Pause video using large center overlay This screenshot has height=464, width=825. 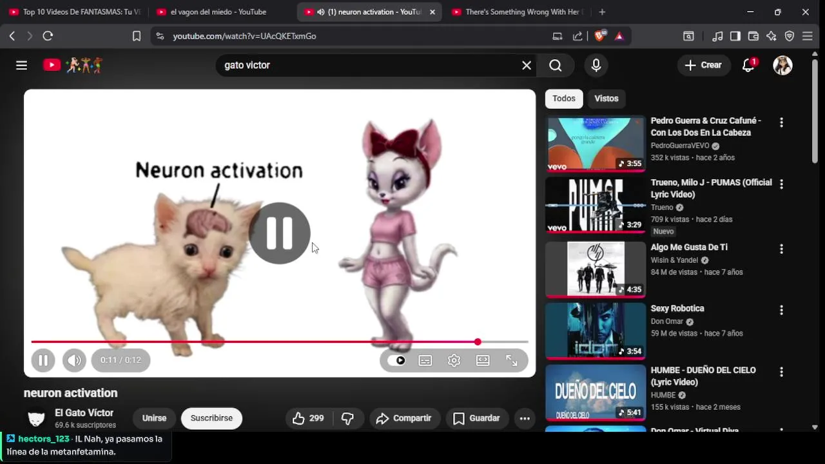point(280,233)
